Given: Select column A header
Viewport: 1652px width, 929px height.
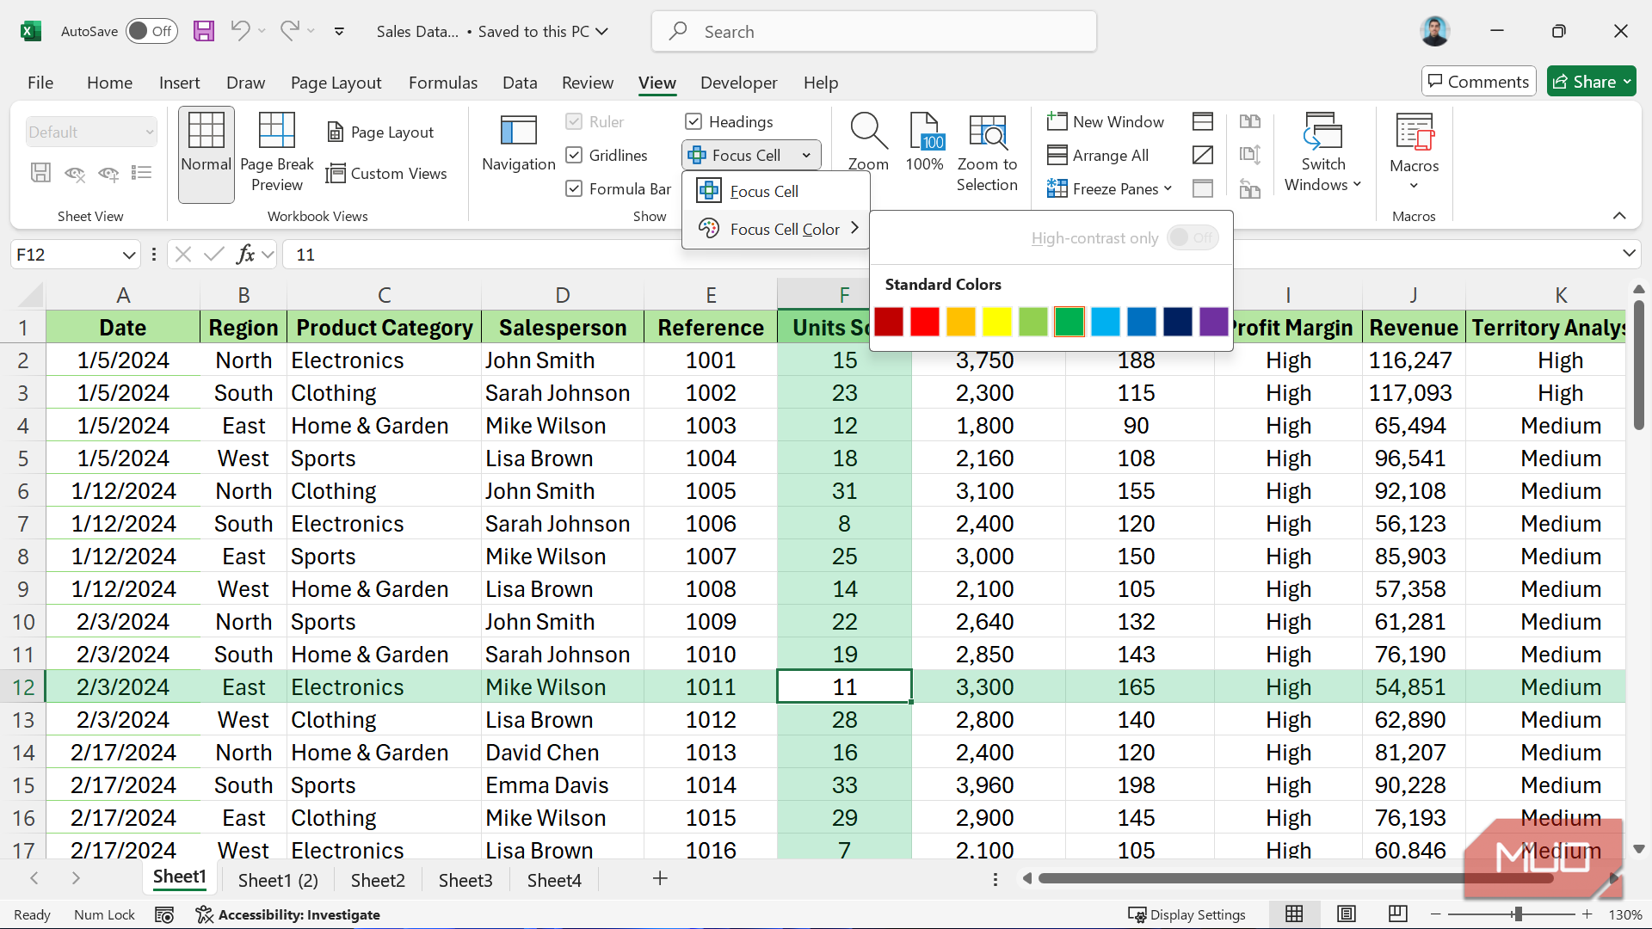Looking at the screenshot, I should tap(123, 295).
